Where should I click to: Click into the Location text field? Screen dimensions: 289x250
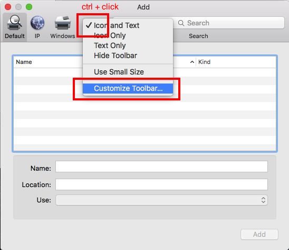click(x=161, y=184)
